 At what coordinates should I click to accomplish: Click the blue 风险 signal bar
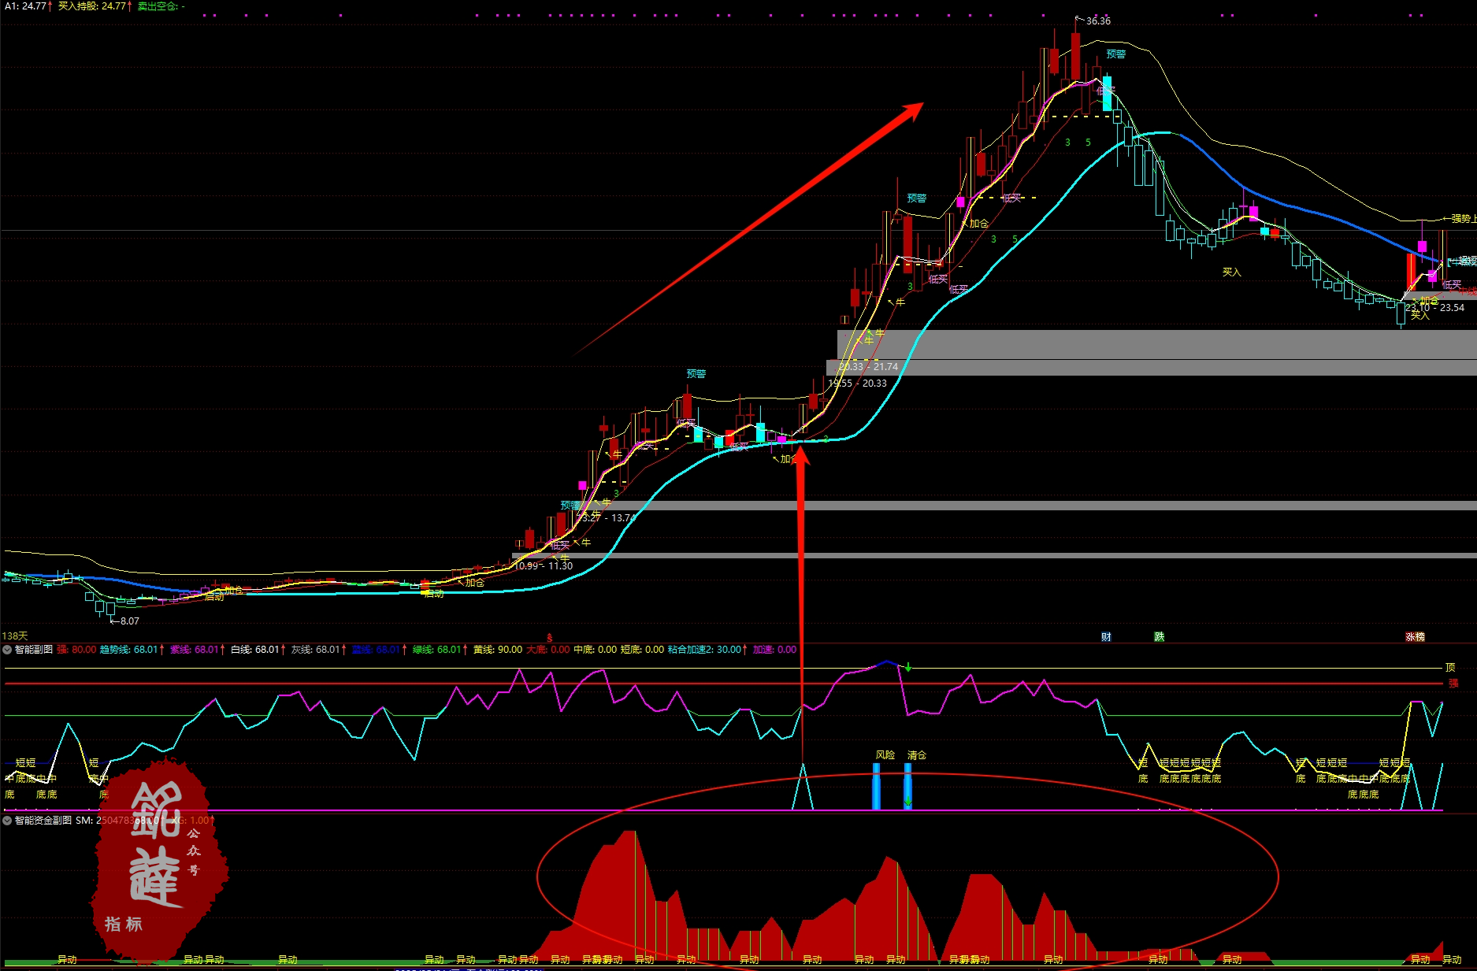pos(876,785)
